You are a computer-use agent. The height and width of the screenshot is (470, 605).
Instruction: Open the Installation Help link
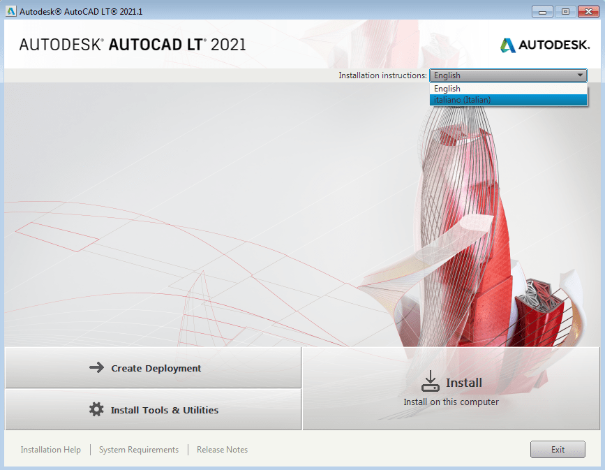pyautogui.click(x=50, y=450)
